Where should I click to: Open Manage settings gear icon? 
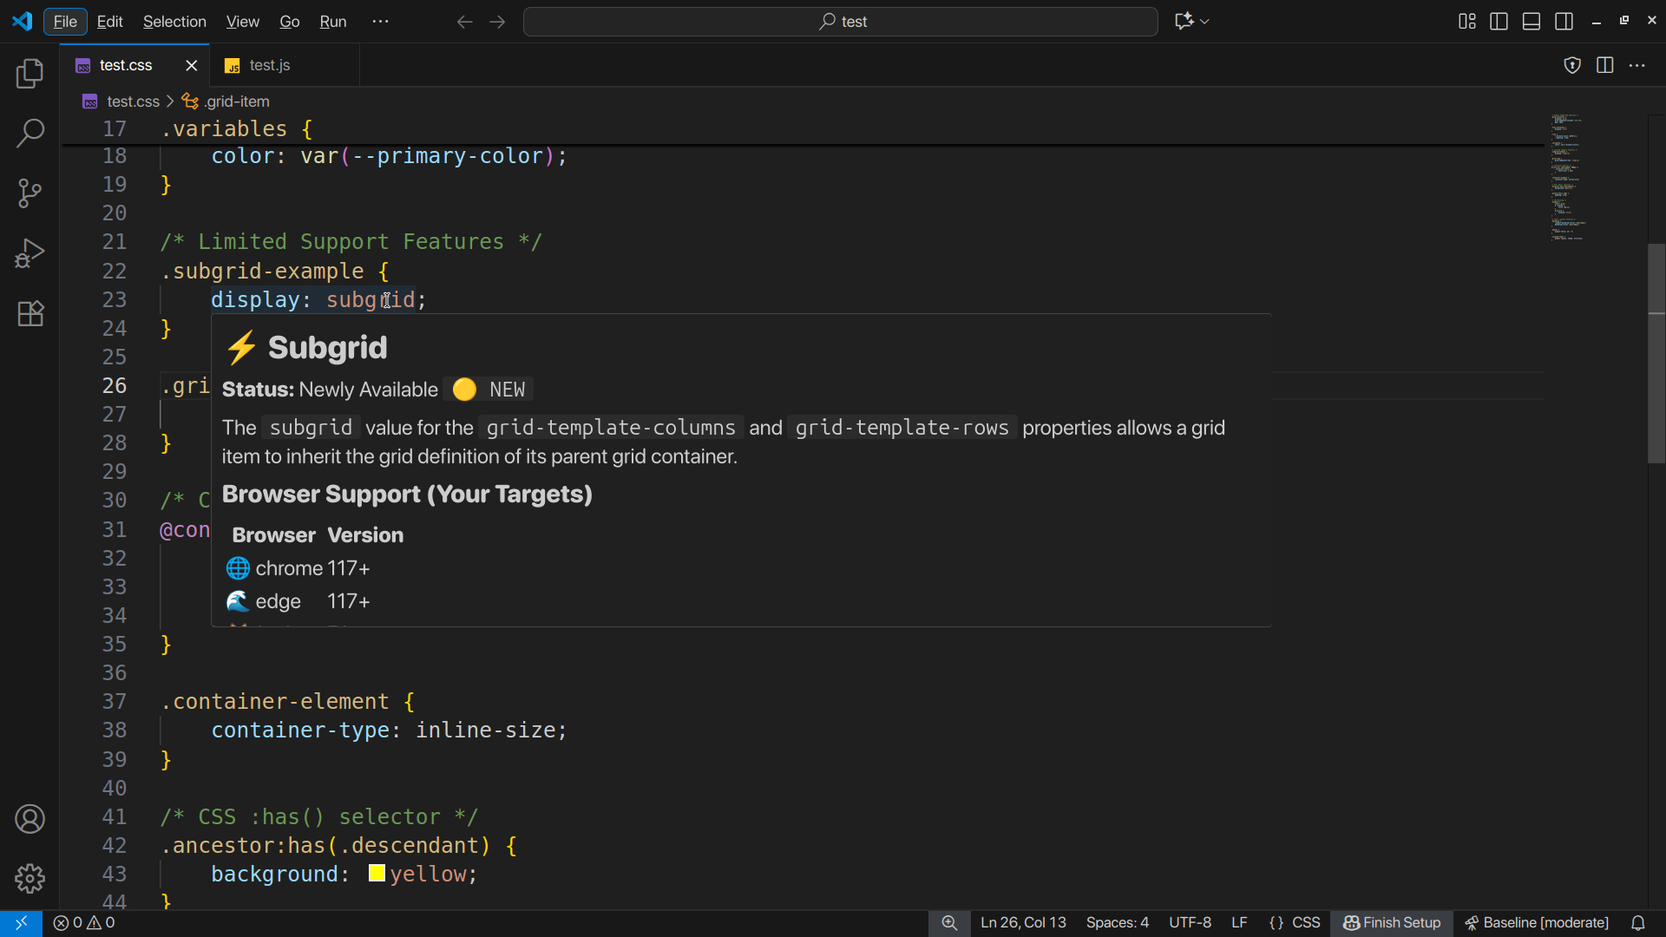[x=30, y=878]
